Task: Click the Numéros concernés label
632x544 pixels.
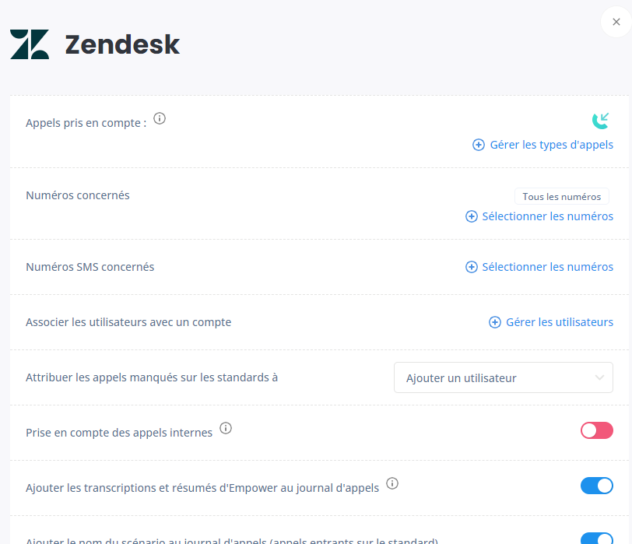Action: 78,195
